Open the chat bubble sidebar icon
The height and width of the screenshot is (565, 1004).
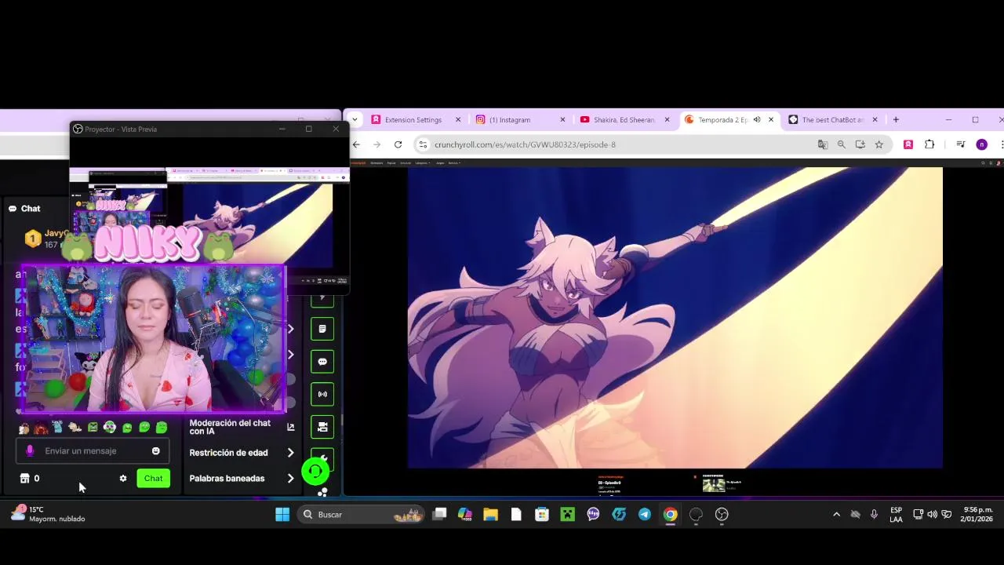click(322, 362)
